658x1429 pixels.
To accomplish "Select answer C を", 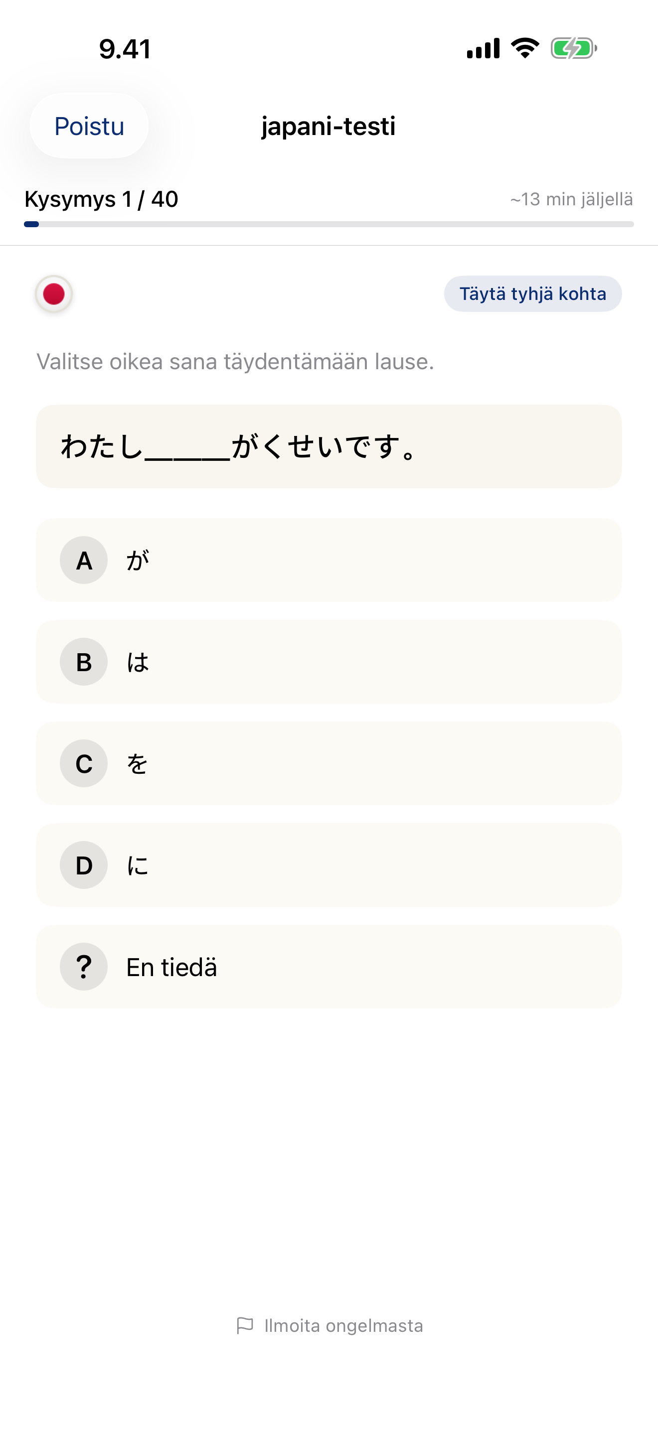I will (x=329, y=763).
